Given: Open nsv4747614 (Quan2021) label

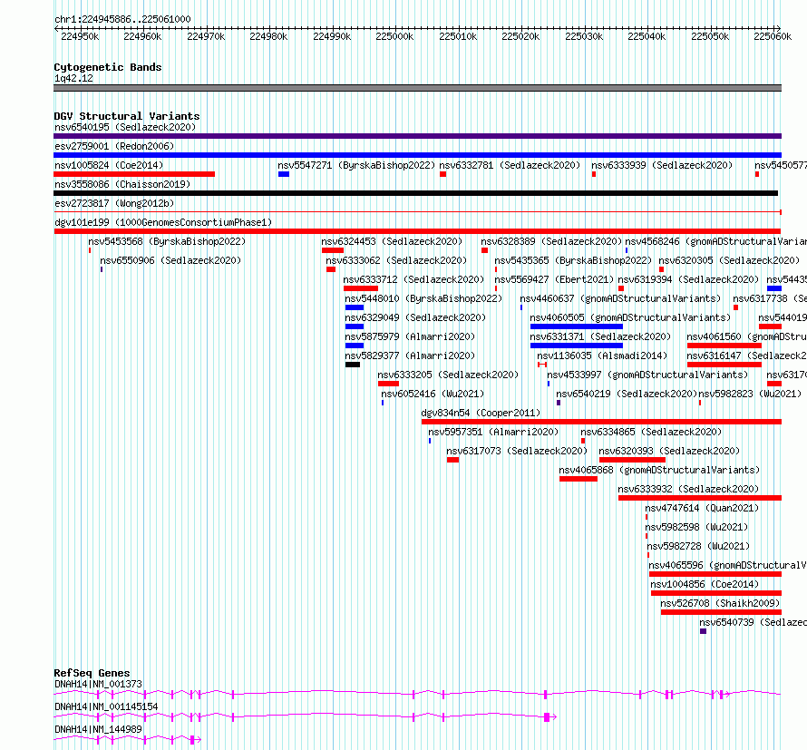Looking at the screenshot, I should (702, 508).
